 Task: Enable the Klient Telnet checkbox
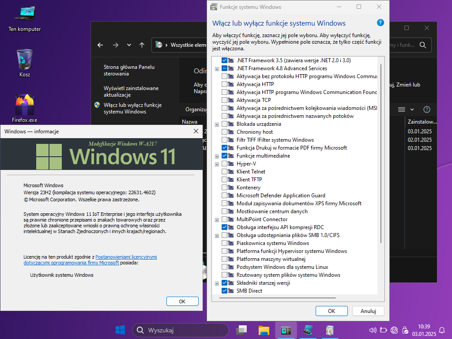pos(225,172)
